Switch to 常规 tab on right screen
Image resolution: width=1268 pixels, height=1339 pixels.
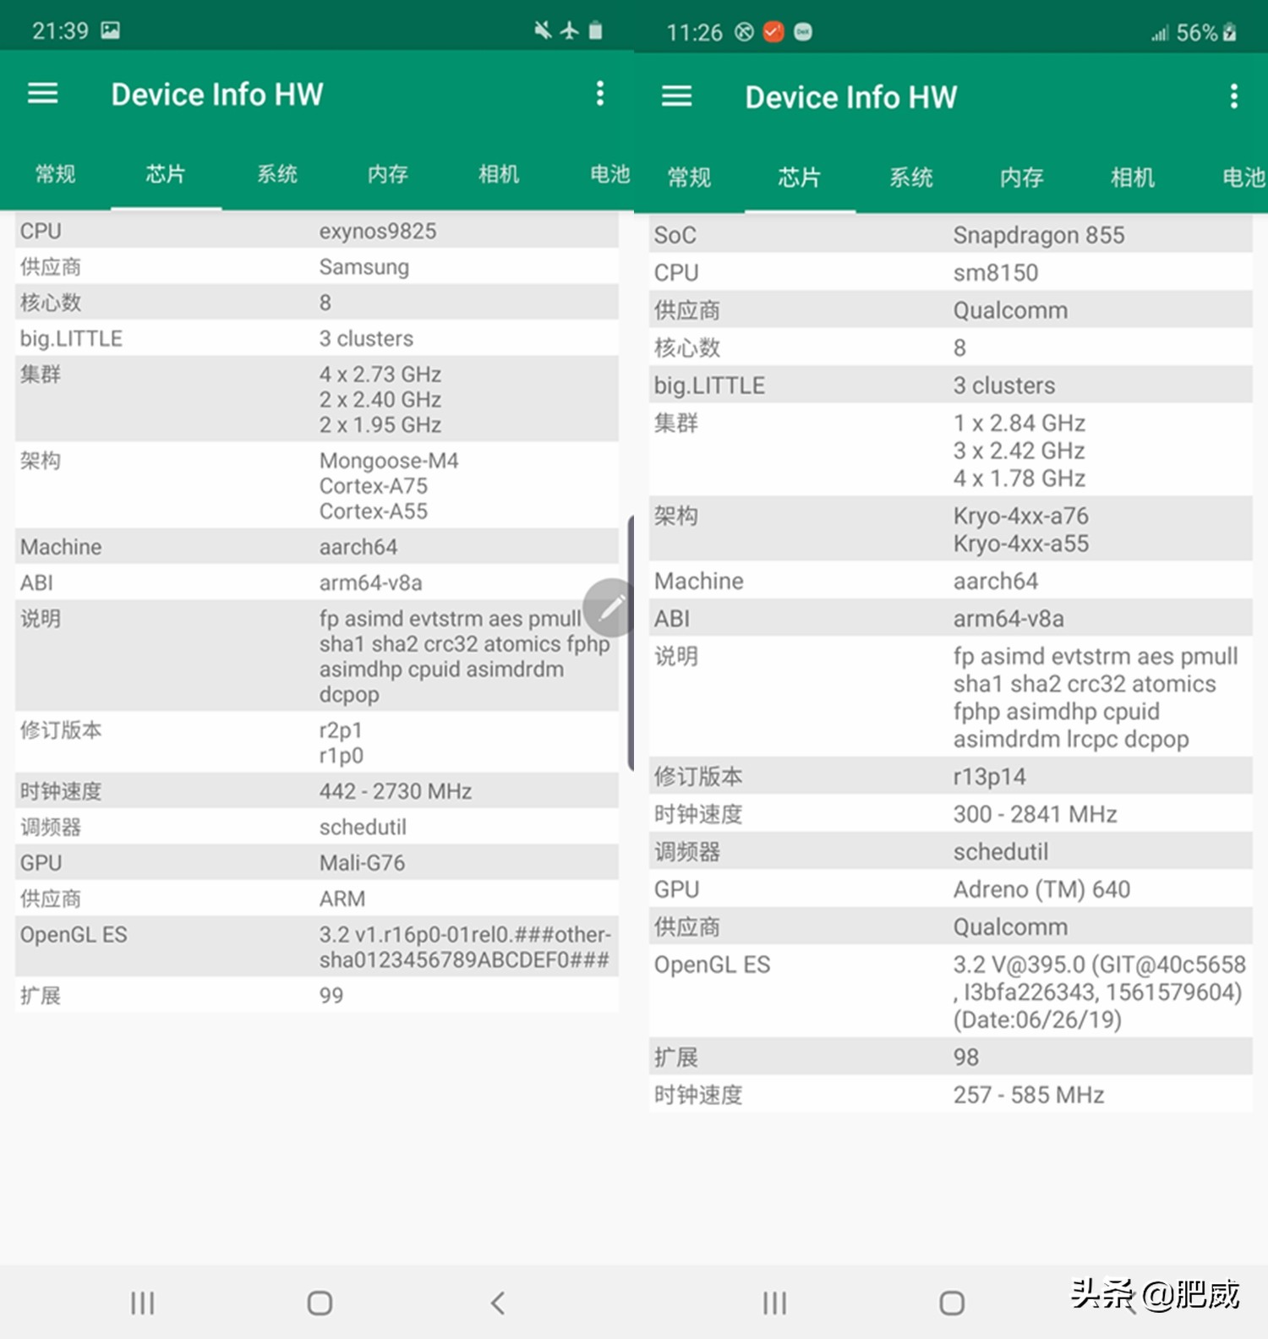point(689,178)
